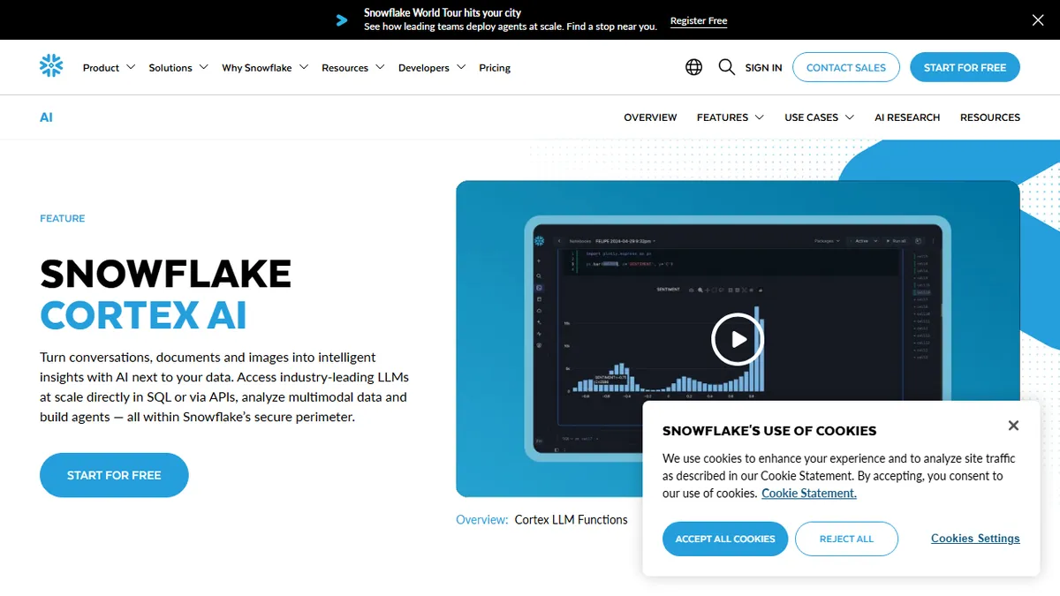Open Cookies Settings
This screenshot has height=596, width=1060.
click(975, 539)
